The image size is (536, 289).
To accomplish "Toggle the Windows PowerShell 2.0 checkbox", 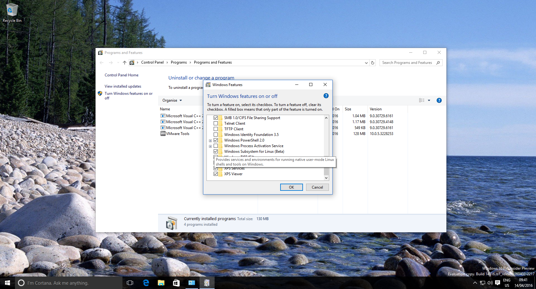I will pos(216,140).
